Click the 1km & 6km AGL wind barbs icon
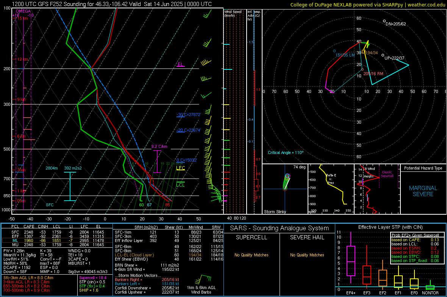Screen dimensions: 447x297 [203, 280]
